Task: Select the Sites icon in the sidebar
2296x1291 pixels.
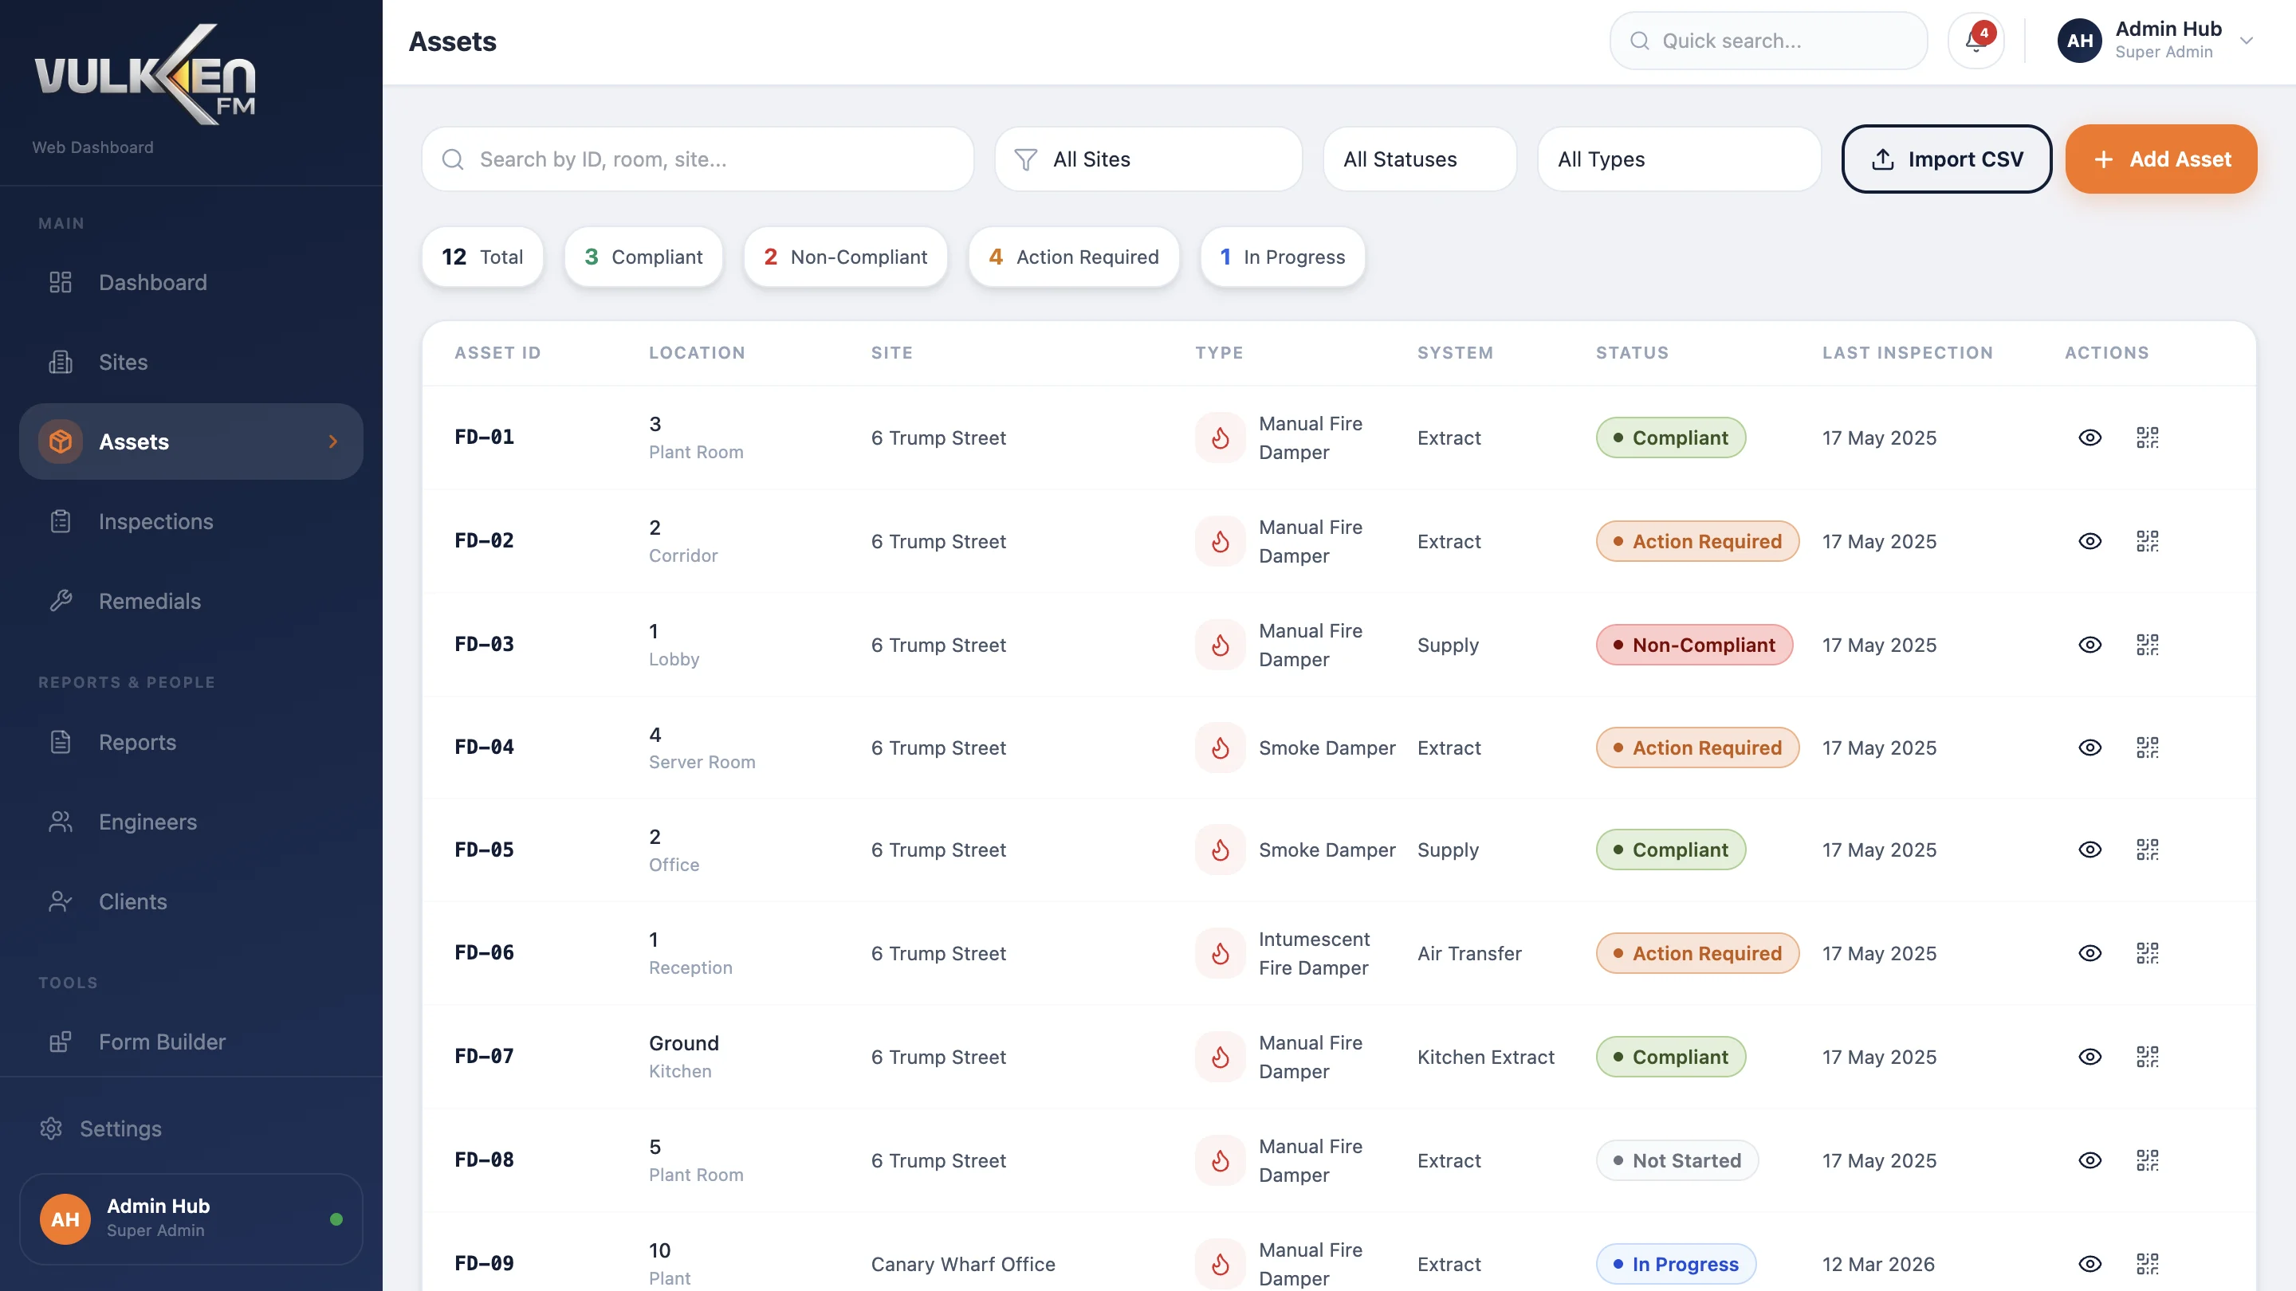Action: (x=60, y=362)
